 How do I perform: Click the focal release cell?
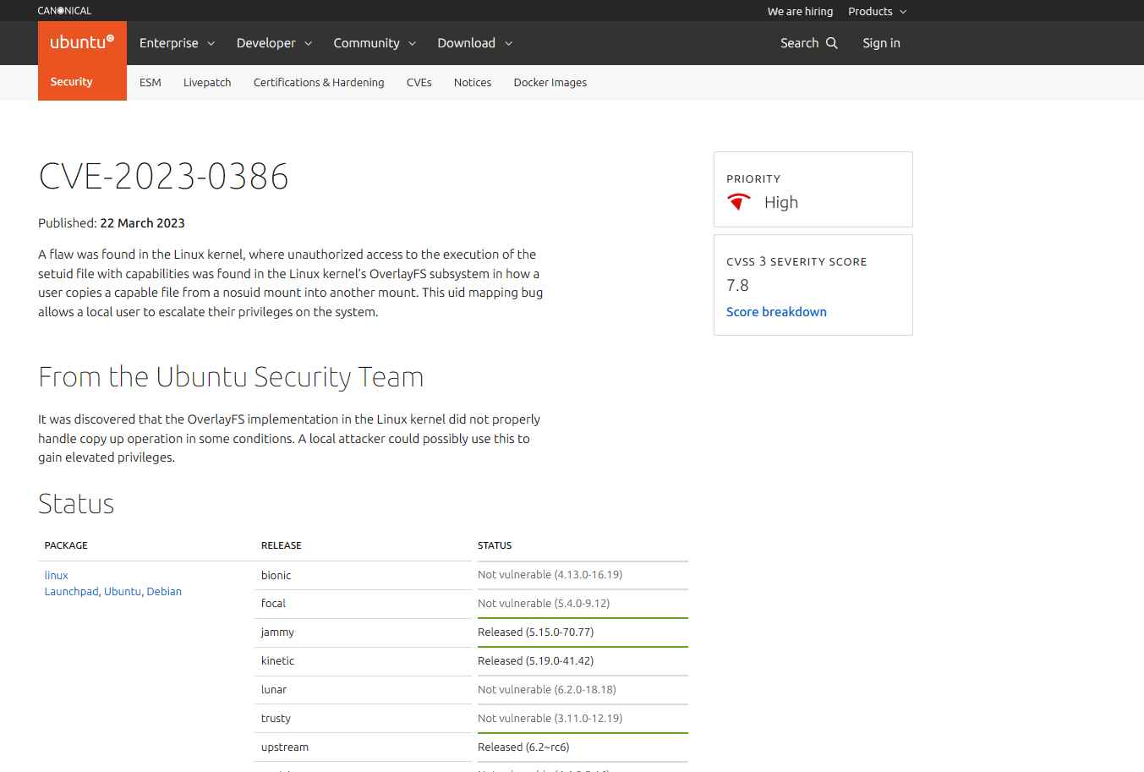pyautogui.click(x=363, y=604)
